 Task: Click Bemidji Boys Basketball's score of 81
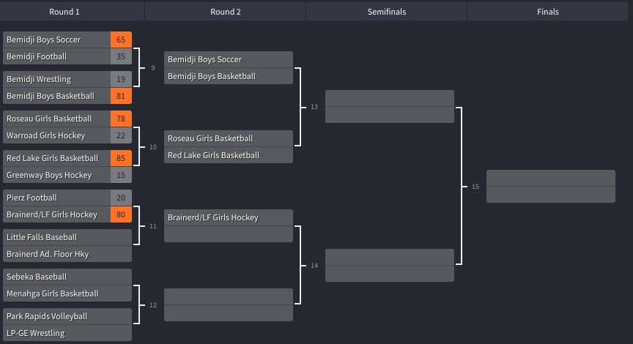point(121,96)
